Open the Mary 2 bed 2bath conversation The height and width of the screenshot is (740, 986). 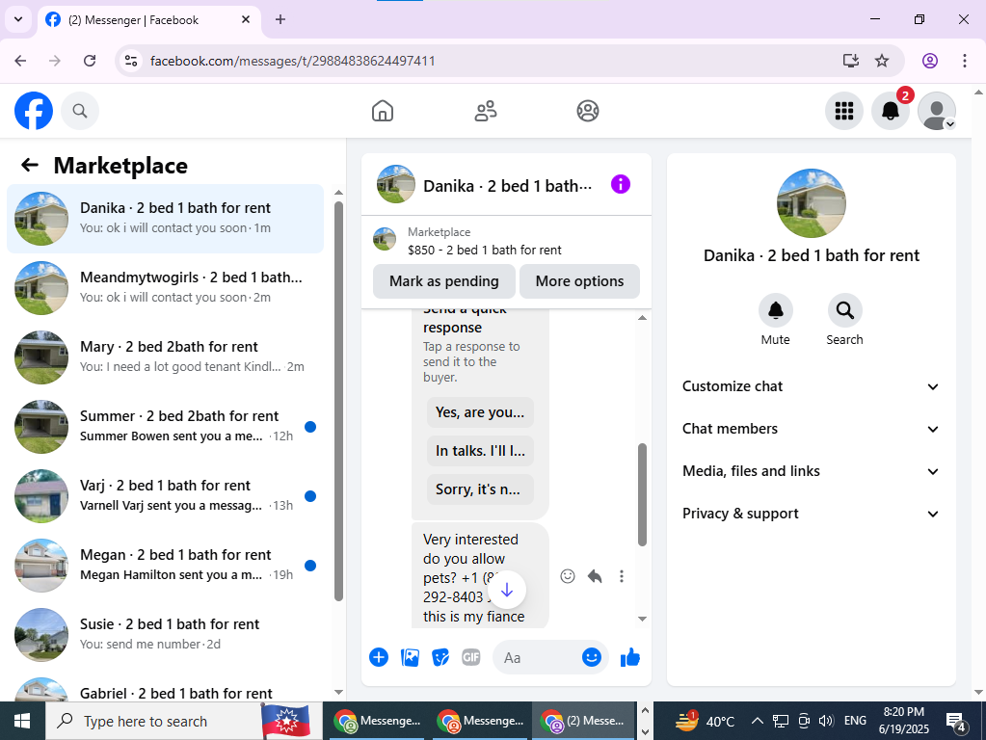pos(166,357)
